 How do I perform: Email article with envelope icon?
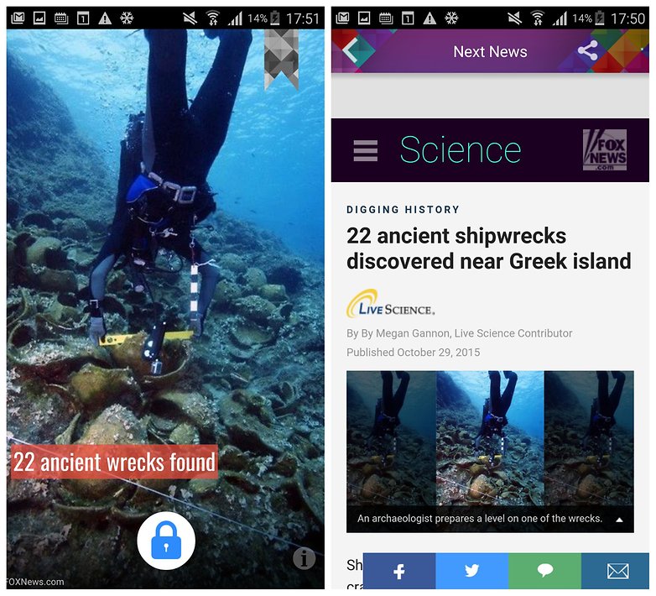[617, 571]
